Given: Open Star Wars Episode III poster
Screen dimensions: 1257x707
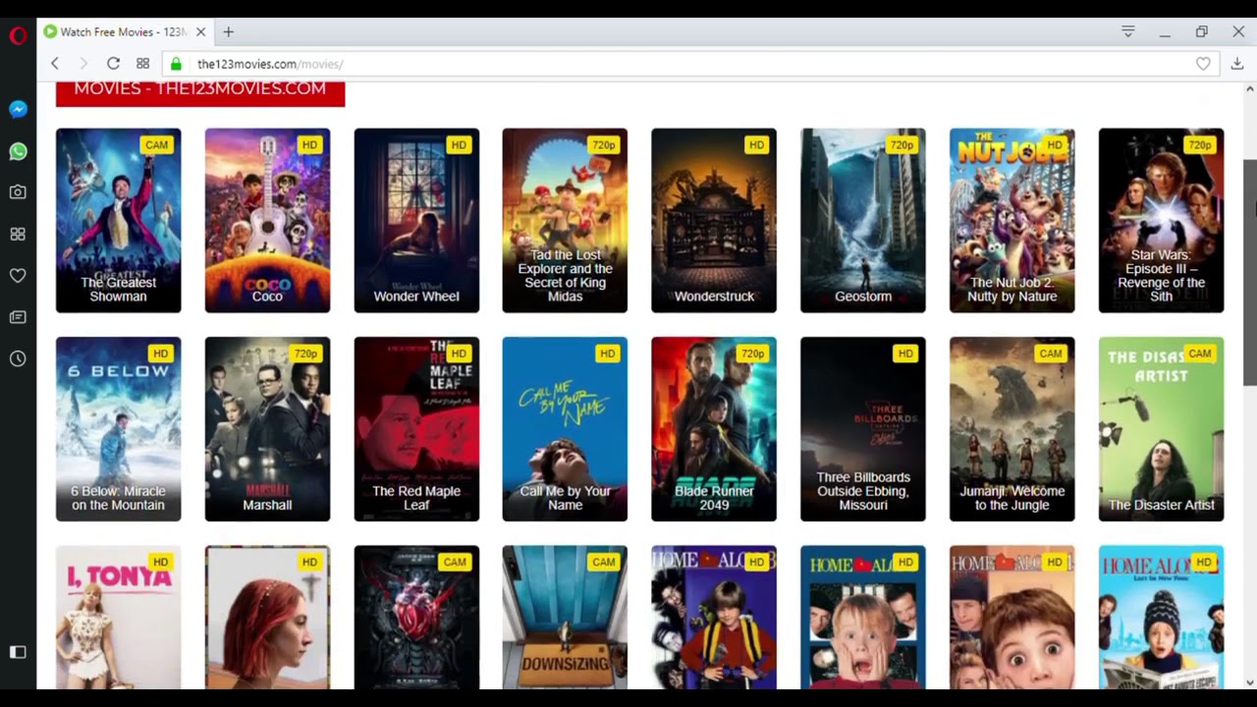Looking at the screenshot, I should tap(1161, 220).
